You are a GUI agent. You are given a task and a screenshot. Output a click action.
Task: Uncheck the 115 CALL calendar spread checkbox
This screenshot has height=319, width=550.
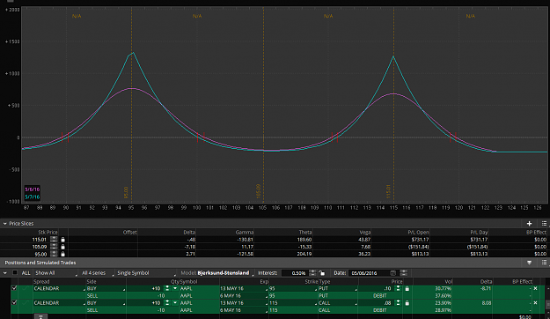14,303
